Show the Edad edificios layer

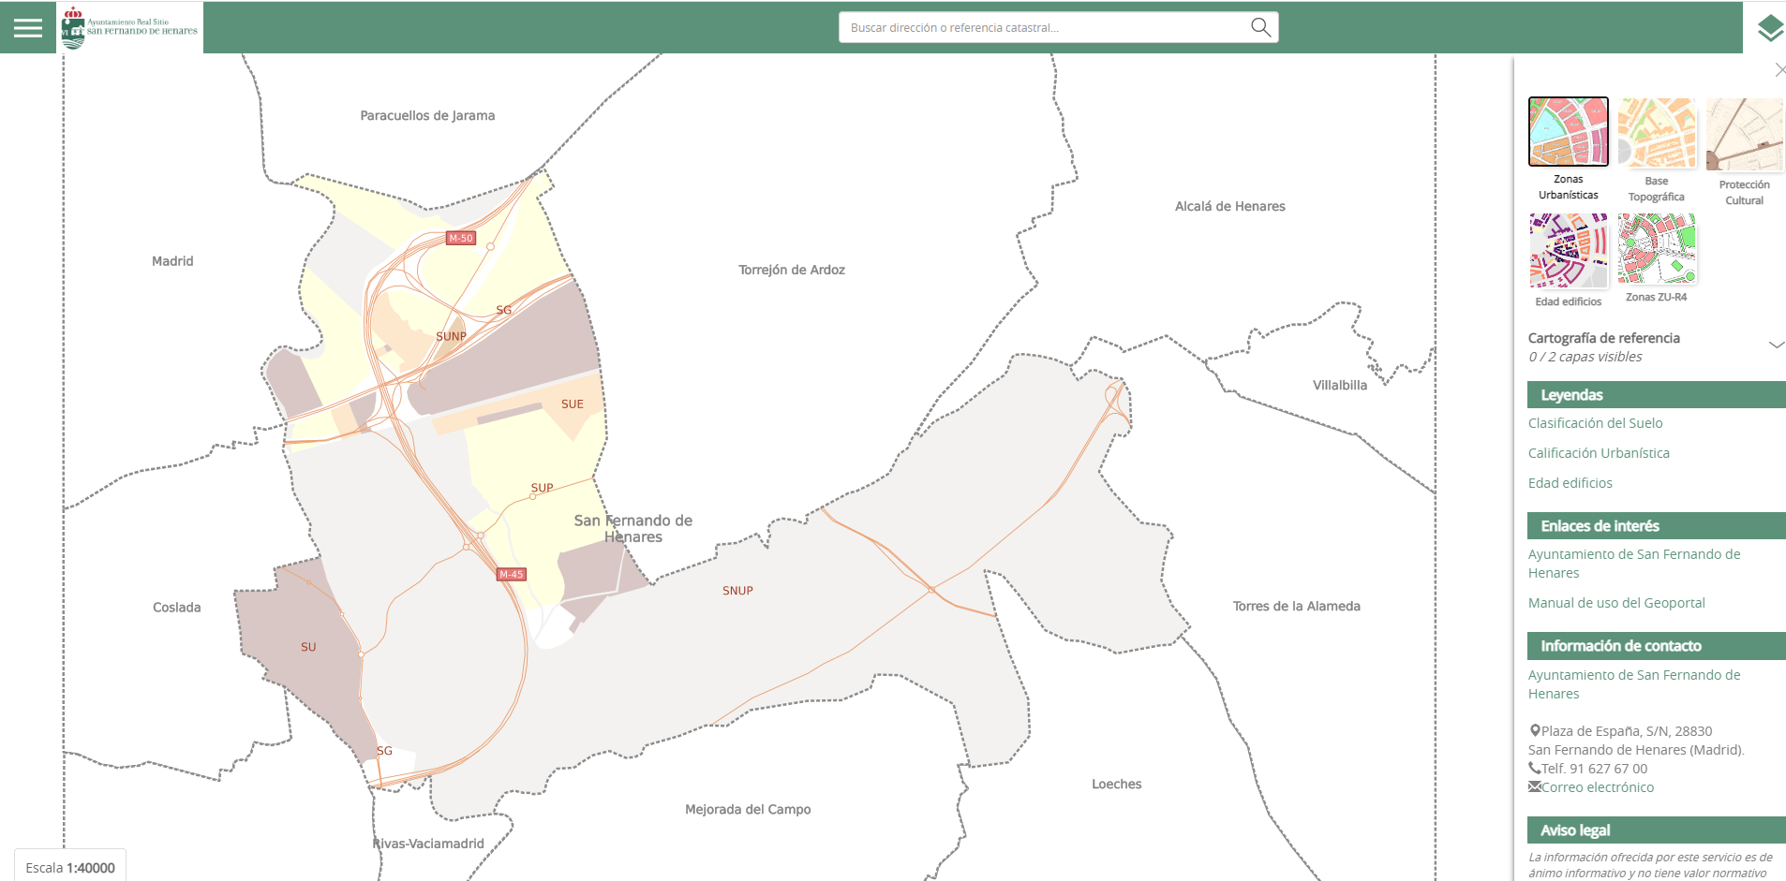1568,251
